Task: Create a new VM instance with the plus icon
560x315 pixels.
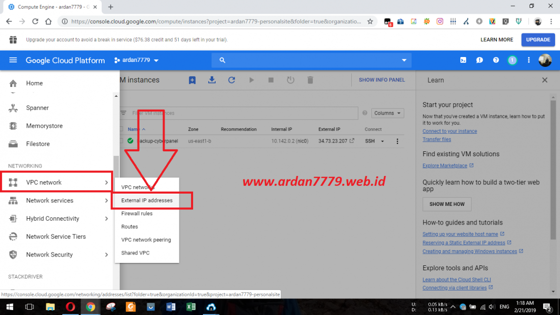Action: (x=192, y=80)
